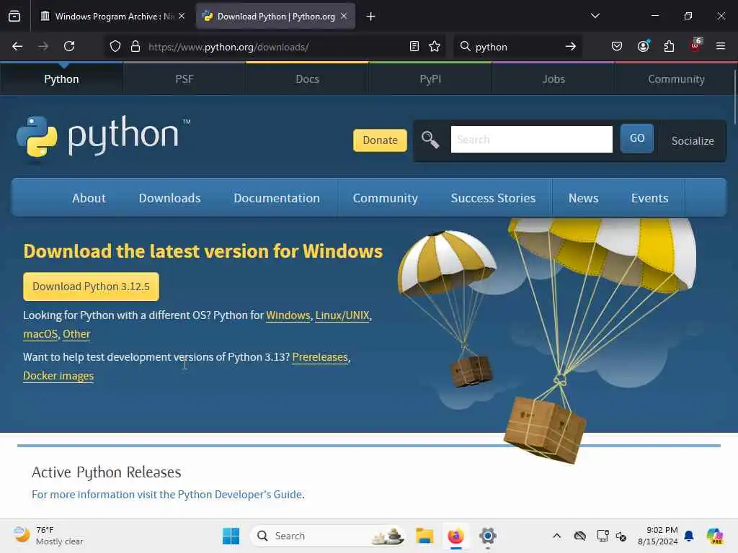This screenshot has width=738, height=553.
Task: Open the Downloads navigation menu
Action: coord(169,198)
